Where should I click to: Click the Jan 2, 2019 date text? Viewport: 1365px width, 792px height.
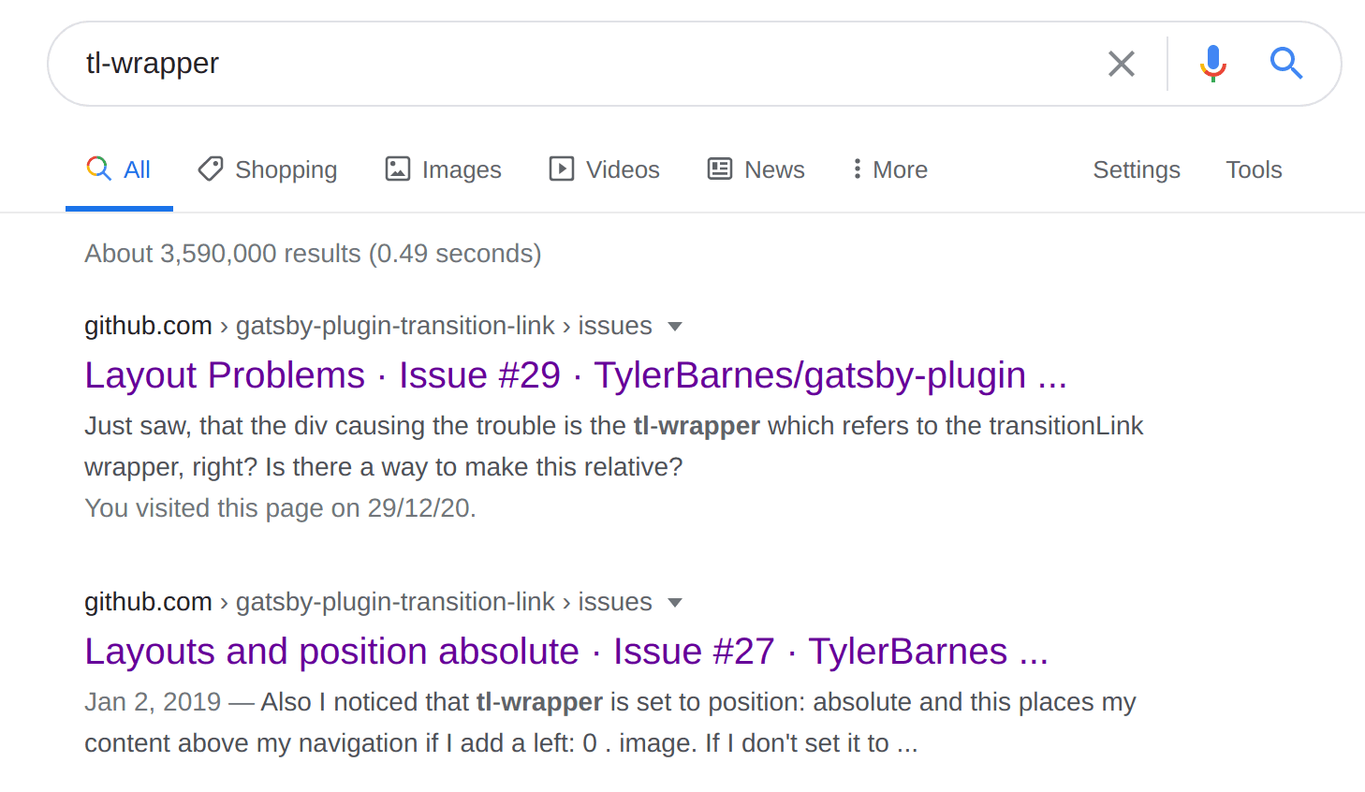tap(153, 702)
